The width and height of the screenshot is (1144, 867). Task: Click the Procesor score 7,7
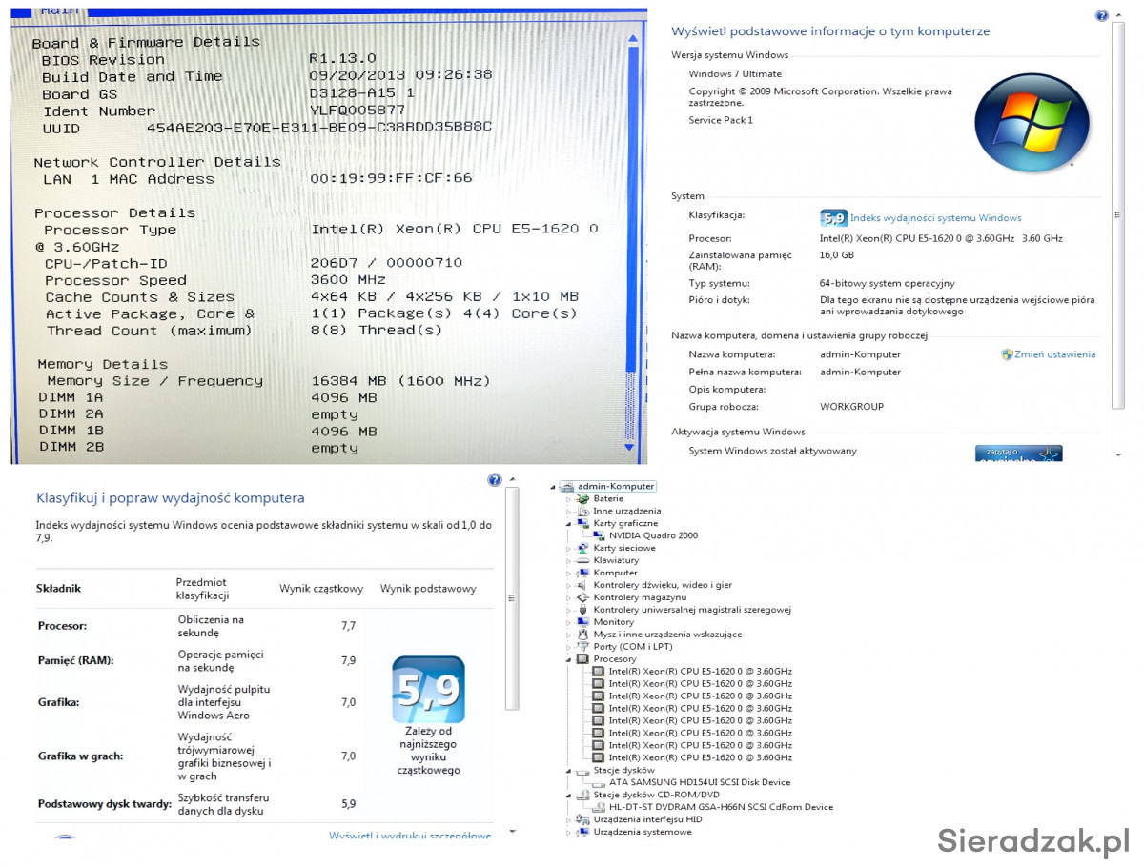point(348,626)
